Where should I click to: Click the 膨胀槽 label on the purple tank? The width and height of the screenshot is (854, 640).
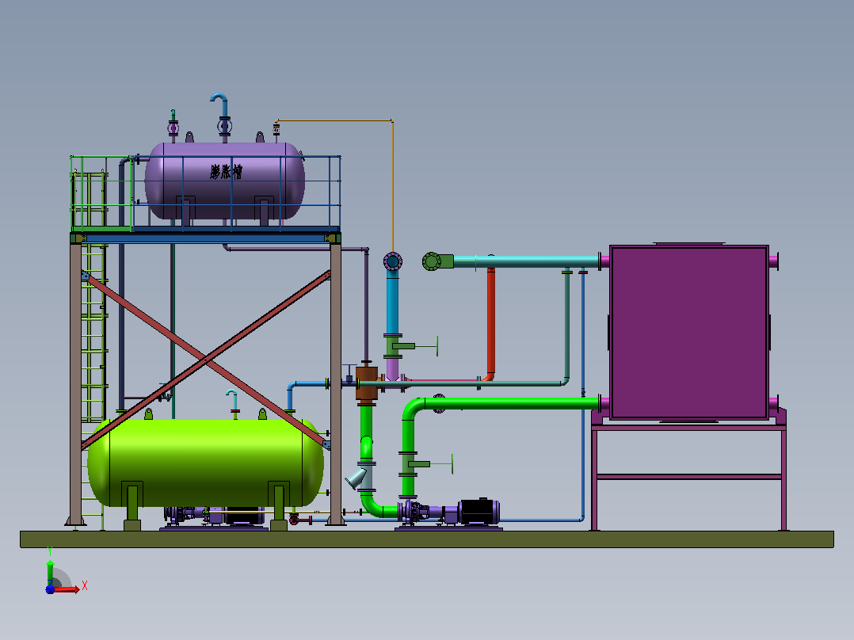(x=226, y=172)
